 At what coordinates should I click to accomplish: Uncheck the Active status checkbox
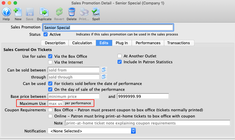click(x=46, y=34)
